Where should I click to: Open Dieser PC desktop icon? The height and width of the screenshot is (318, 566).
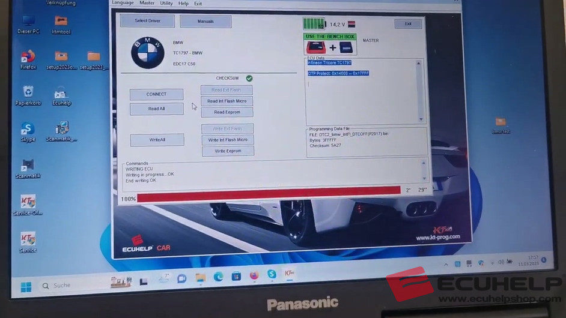pos(28,25)
